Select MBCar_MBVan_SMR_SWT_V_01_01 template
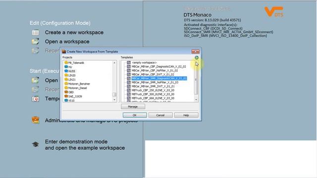Image resolution: width=317 pixels, height=178 pixels. tap(153, 86)
